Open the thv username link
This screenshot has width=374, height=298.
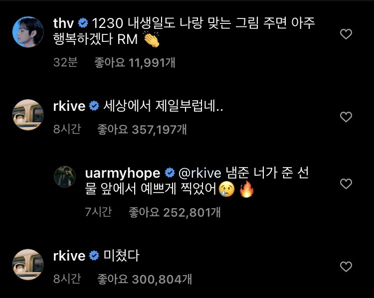[x=63, y=23]
